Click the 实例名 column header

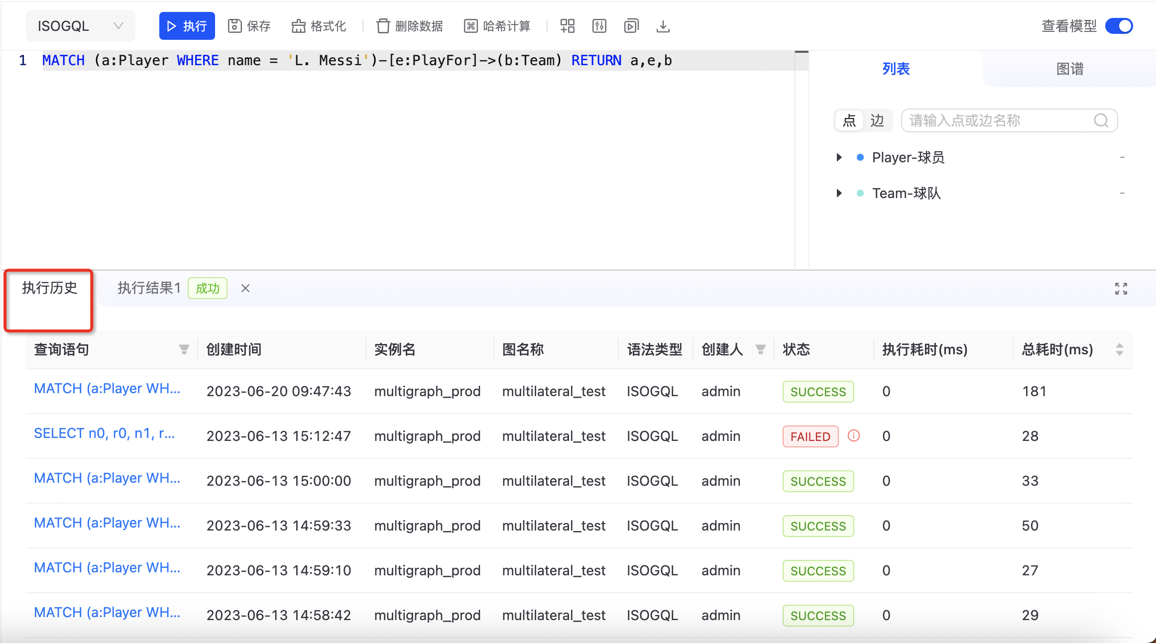pyautogui.click(x=395, y=349)
